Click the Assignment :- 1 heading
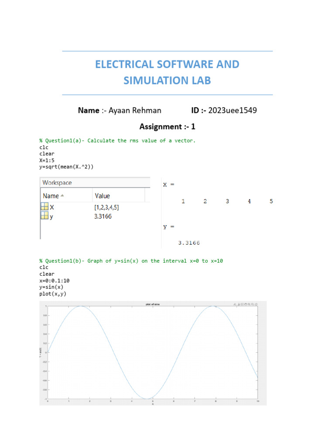 point(167,127)
